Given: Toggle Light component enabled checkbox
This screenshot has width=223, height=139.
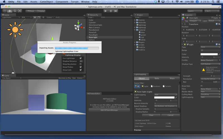Looking at the screenshot, I should [x=188, y=44].
